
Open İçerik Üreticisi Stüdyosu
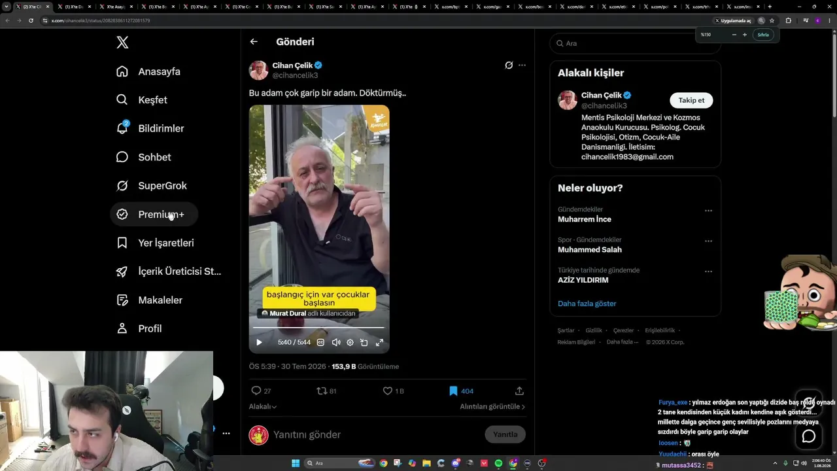(x=169, y=271)
